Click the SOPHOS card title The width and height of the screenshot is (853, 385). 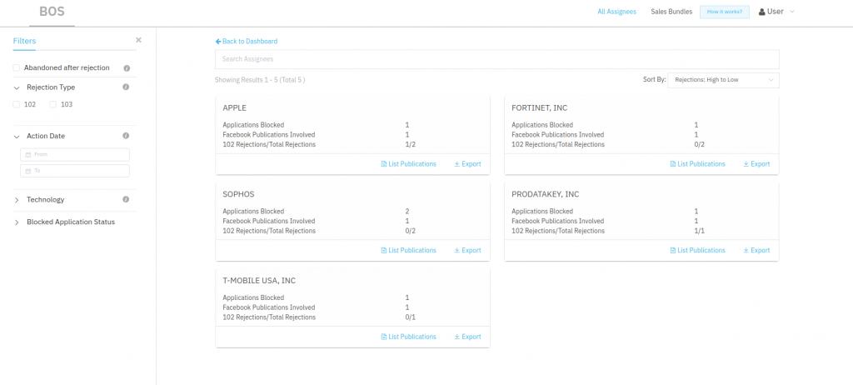pyautogui.click(x=238, y=194)
